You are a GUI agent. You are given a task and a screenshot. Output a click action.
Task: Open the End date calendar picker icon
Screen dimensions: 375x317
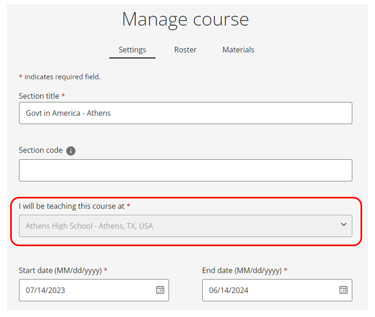[x=343, y=290]
